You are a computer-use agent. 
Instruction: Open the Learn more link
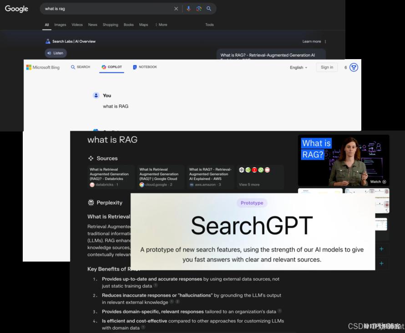312,41
